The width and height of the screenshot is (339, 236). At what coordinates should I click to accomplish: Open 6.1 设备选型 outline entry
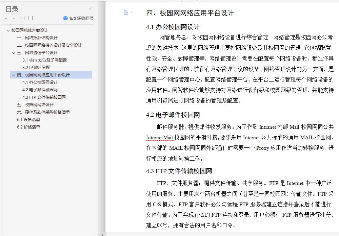[x=28, y=119]
